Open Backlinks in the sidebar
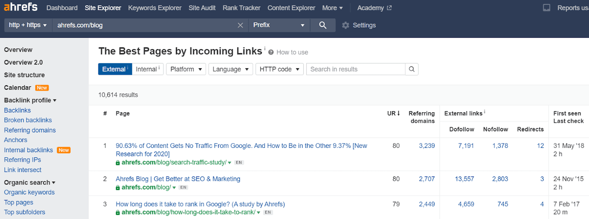This screenshot has height=219, width=589. [x=17, y=110]
